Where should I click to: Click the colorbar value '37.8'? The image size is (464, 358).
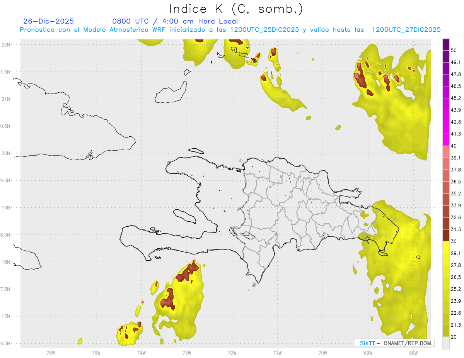point(455,170)
